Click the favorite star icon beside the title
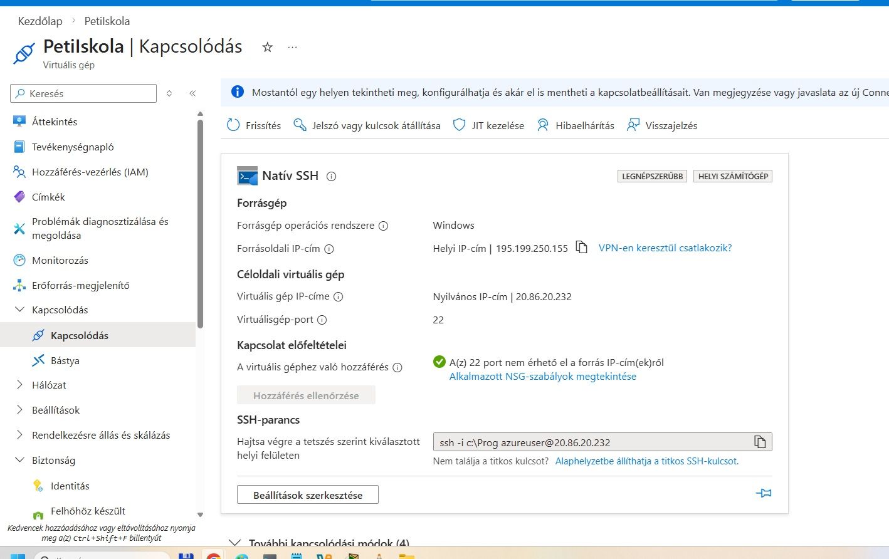The height and width of the screenshot is (559, 889). (x=268, y=47)
